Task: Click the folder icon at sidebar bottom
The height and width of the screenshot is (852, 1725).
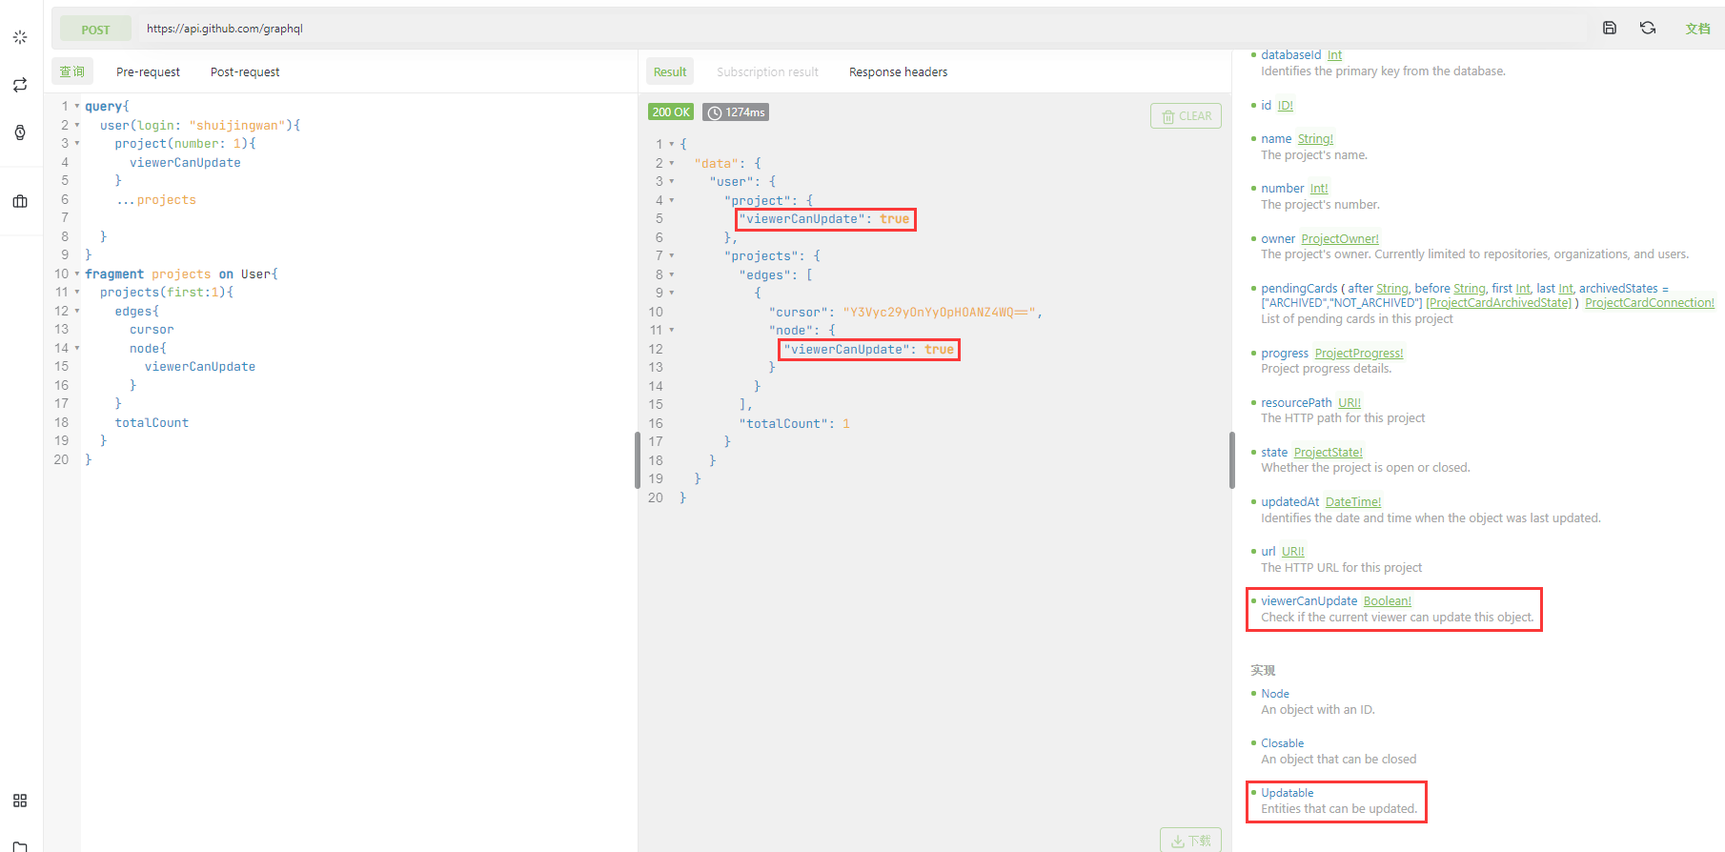Action: coord(20,845)
